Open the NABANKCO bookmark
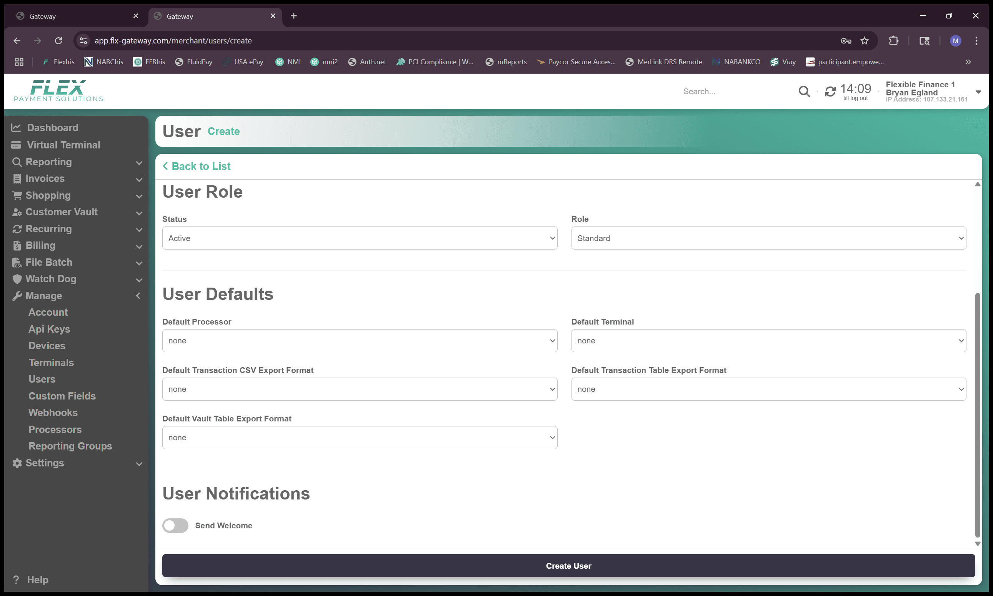 pyautogui.click(x=736, y=62)
